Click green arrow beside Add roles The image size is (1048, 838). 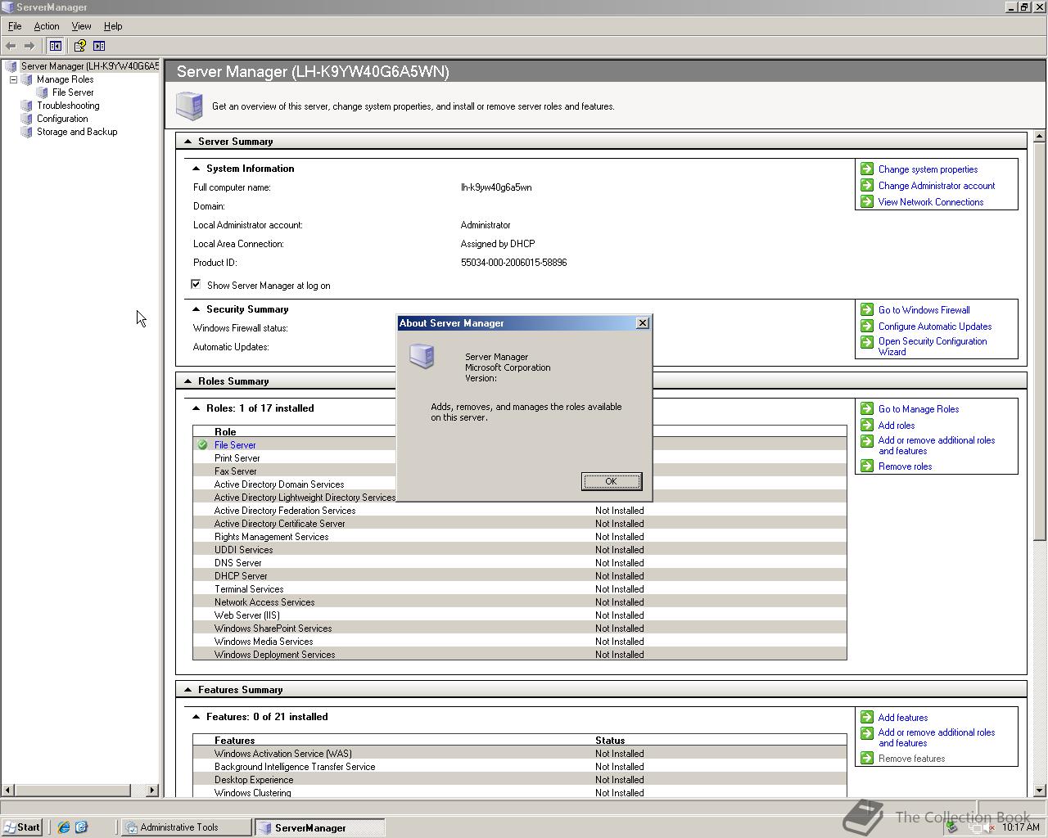click(867, 425)
